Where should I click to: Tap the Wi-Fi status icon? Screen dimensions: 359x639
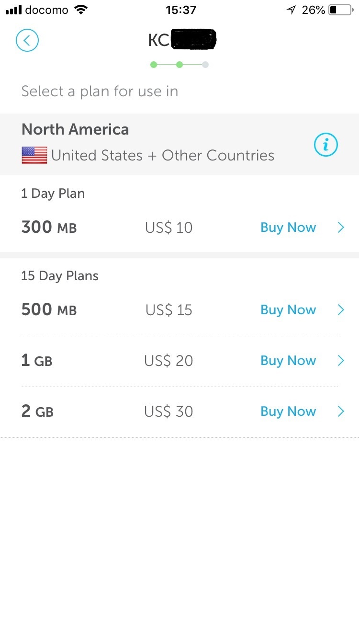pyautogui.click(x=81, y=10)
